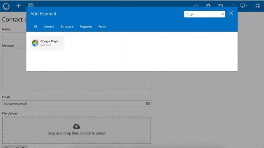Click the exit fullscreen icon
This screenshot has height=148, width=264.
coord(257,6)
